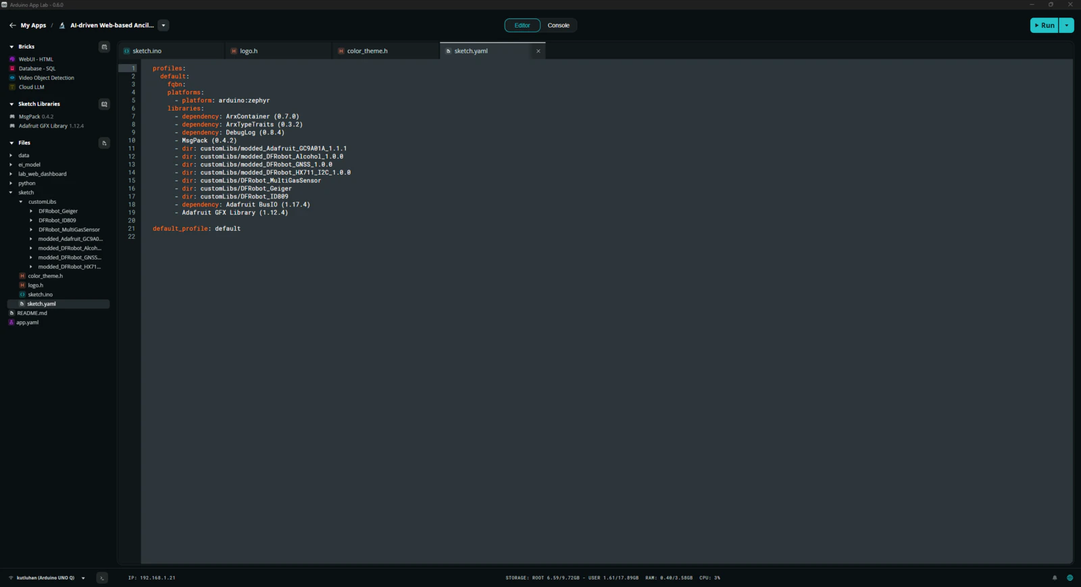Collapse the Files section
This screenshot has width=1081, height=587.
pos(11,143)
